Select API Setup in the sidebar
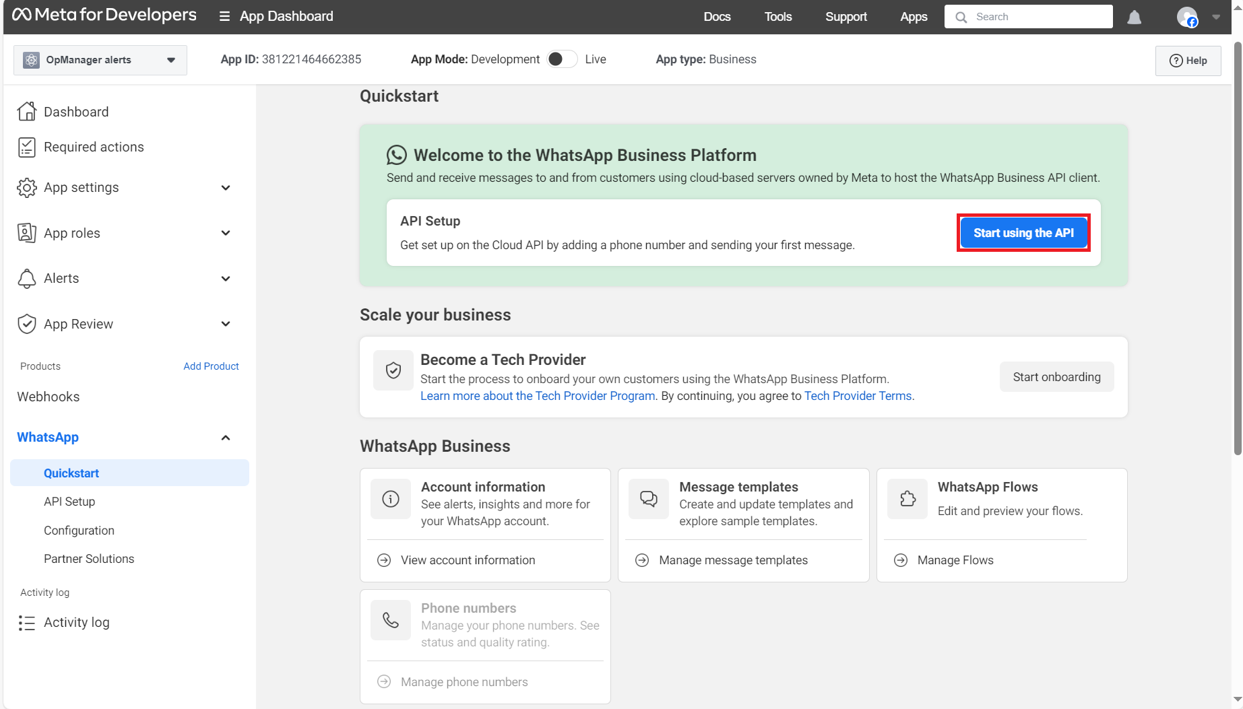 69,502
